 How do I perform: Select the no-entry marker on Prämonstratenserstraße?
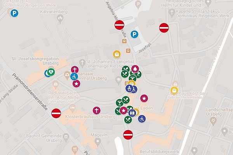56,113
